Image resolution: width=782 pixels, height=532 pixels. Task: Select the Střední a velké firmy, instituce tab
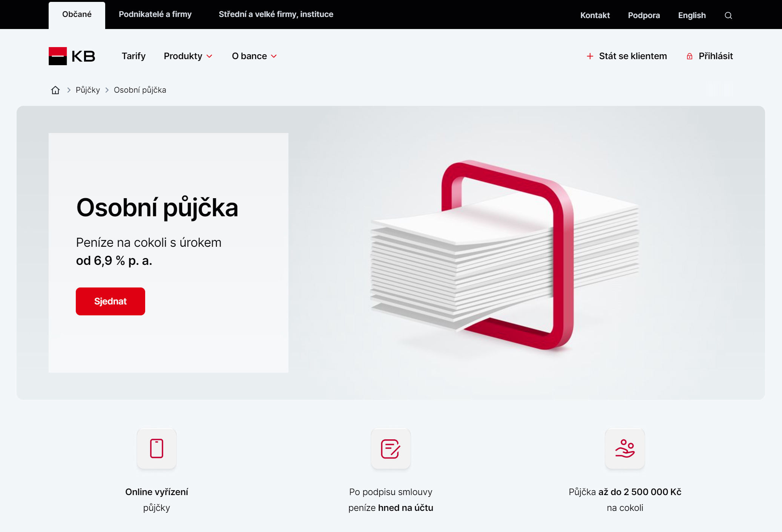coord(276,14)
